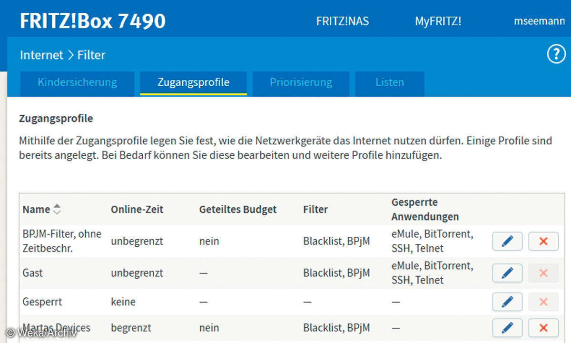Open FRITZ!NAS from the header

[343, 21]
